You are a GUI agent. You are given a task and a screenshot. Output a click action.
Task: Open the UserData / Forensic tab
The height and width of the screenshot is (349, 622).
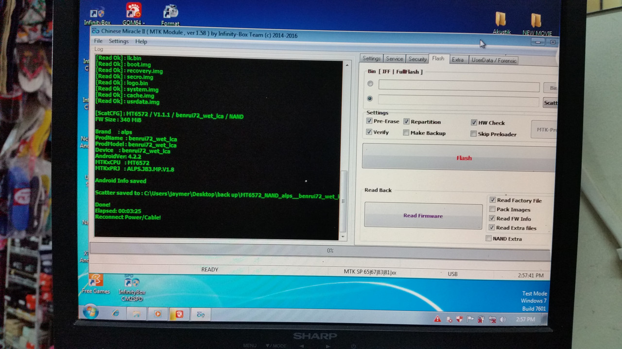493,61
